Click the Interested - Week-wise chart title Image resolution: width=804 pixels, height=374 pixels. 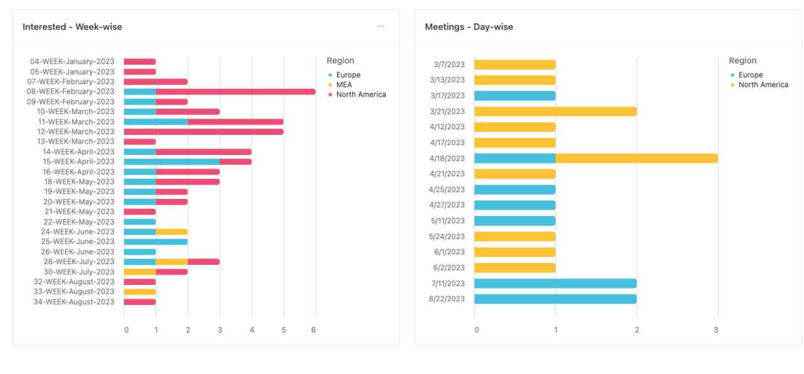pyautogui.click(x=72, y=27)
